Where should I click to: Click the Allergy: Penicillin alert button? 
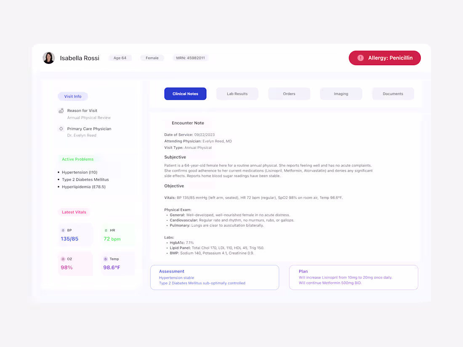pyautogui.click(x=384, y=58)
